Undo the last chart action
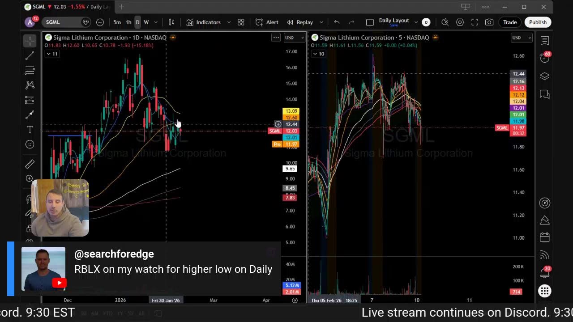Screen dimensions: 573x322 337,22
